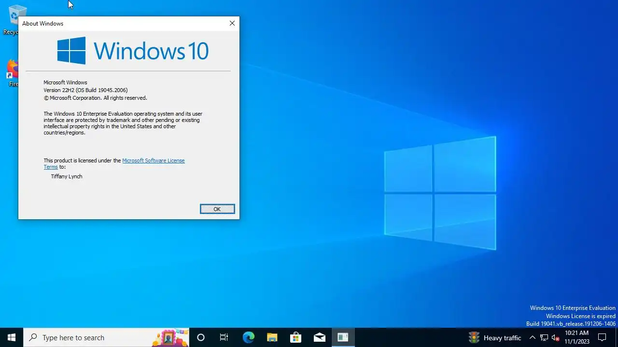
Task: Launch Microsoft Edge from taskbar
Action: (248, 337)
